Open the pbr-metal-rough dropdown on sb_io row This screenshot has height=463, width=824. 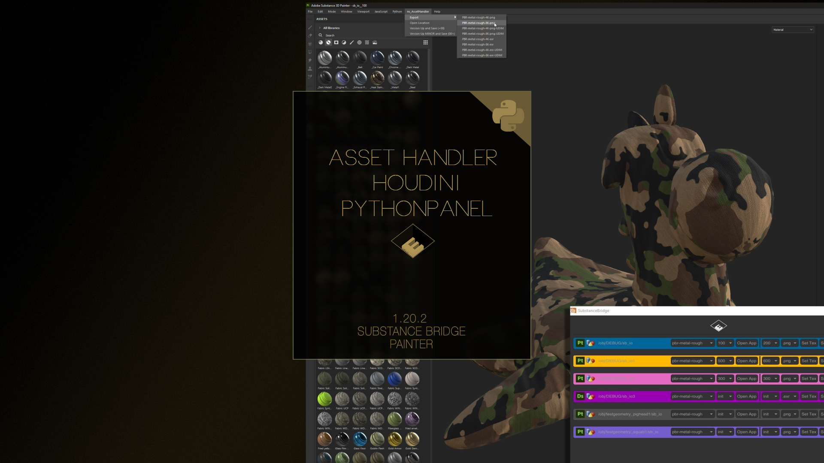click(x=692, y=343)
